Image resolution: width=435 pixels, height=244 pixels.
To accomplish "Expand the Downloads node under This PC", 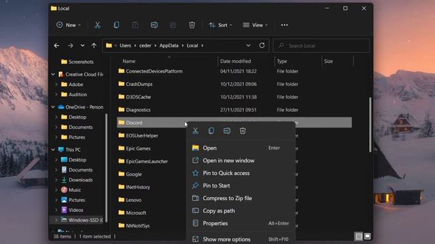I will (56, 180).
